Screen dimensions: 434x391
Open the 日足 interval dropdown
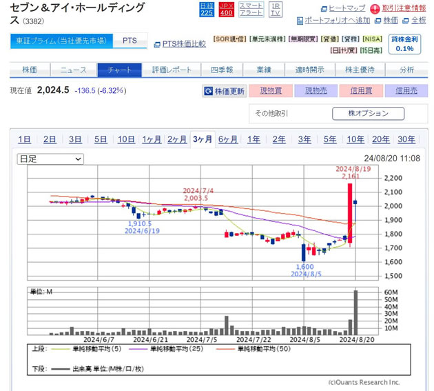50,159
